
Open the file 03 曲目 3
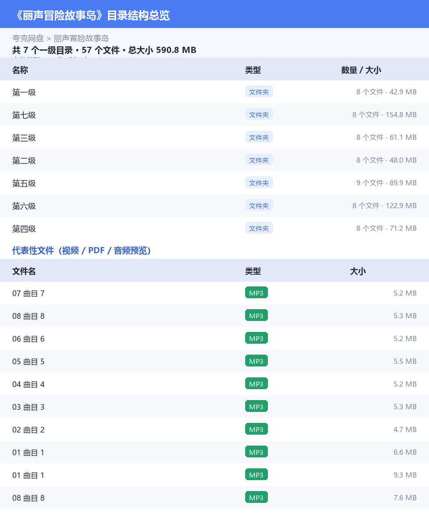click(214, 407)
